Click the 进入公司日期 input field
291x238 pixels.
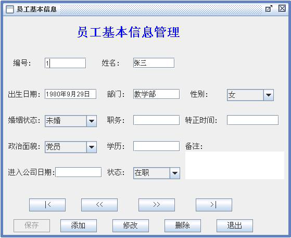pos(78,172)
